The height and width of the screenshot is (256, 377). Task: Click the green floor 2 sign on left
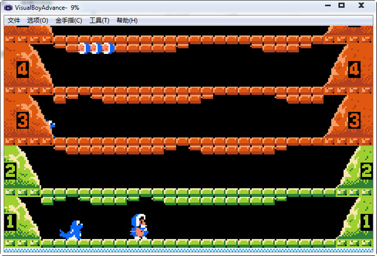pyautogui.click(x=10, y=170)
